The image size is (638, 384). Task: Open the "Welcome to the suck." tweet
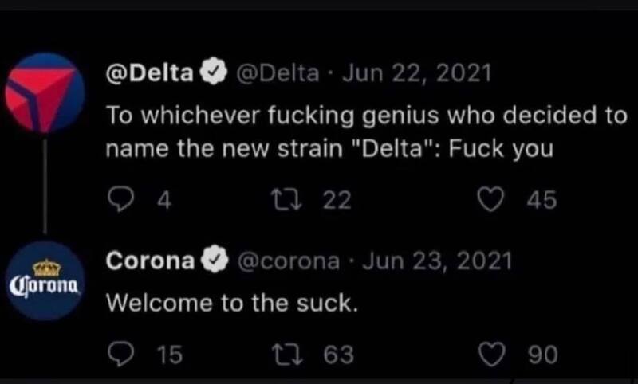[x=232, y=303]
